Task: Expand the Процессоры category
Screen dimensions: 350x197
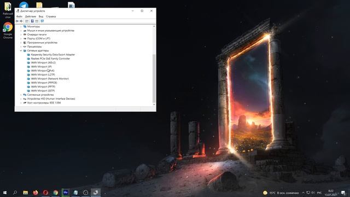Action: point(21,47)
